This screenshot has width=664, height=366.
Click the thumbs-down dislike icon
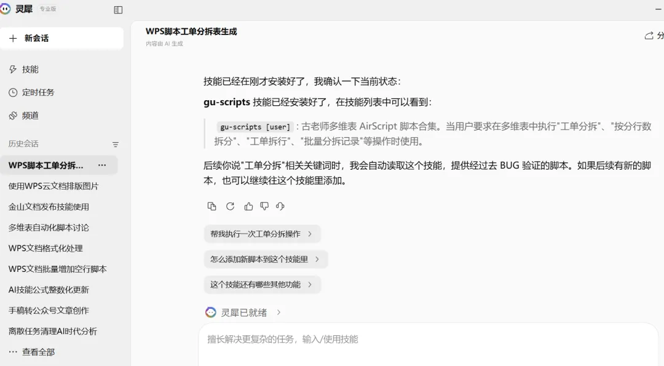point(264,206)
